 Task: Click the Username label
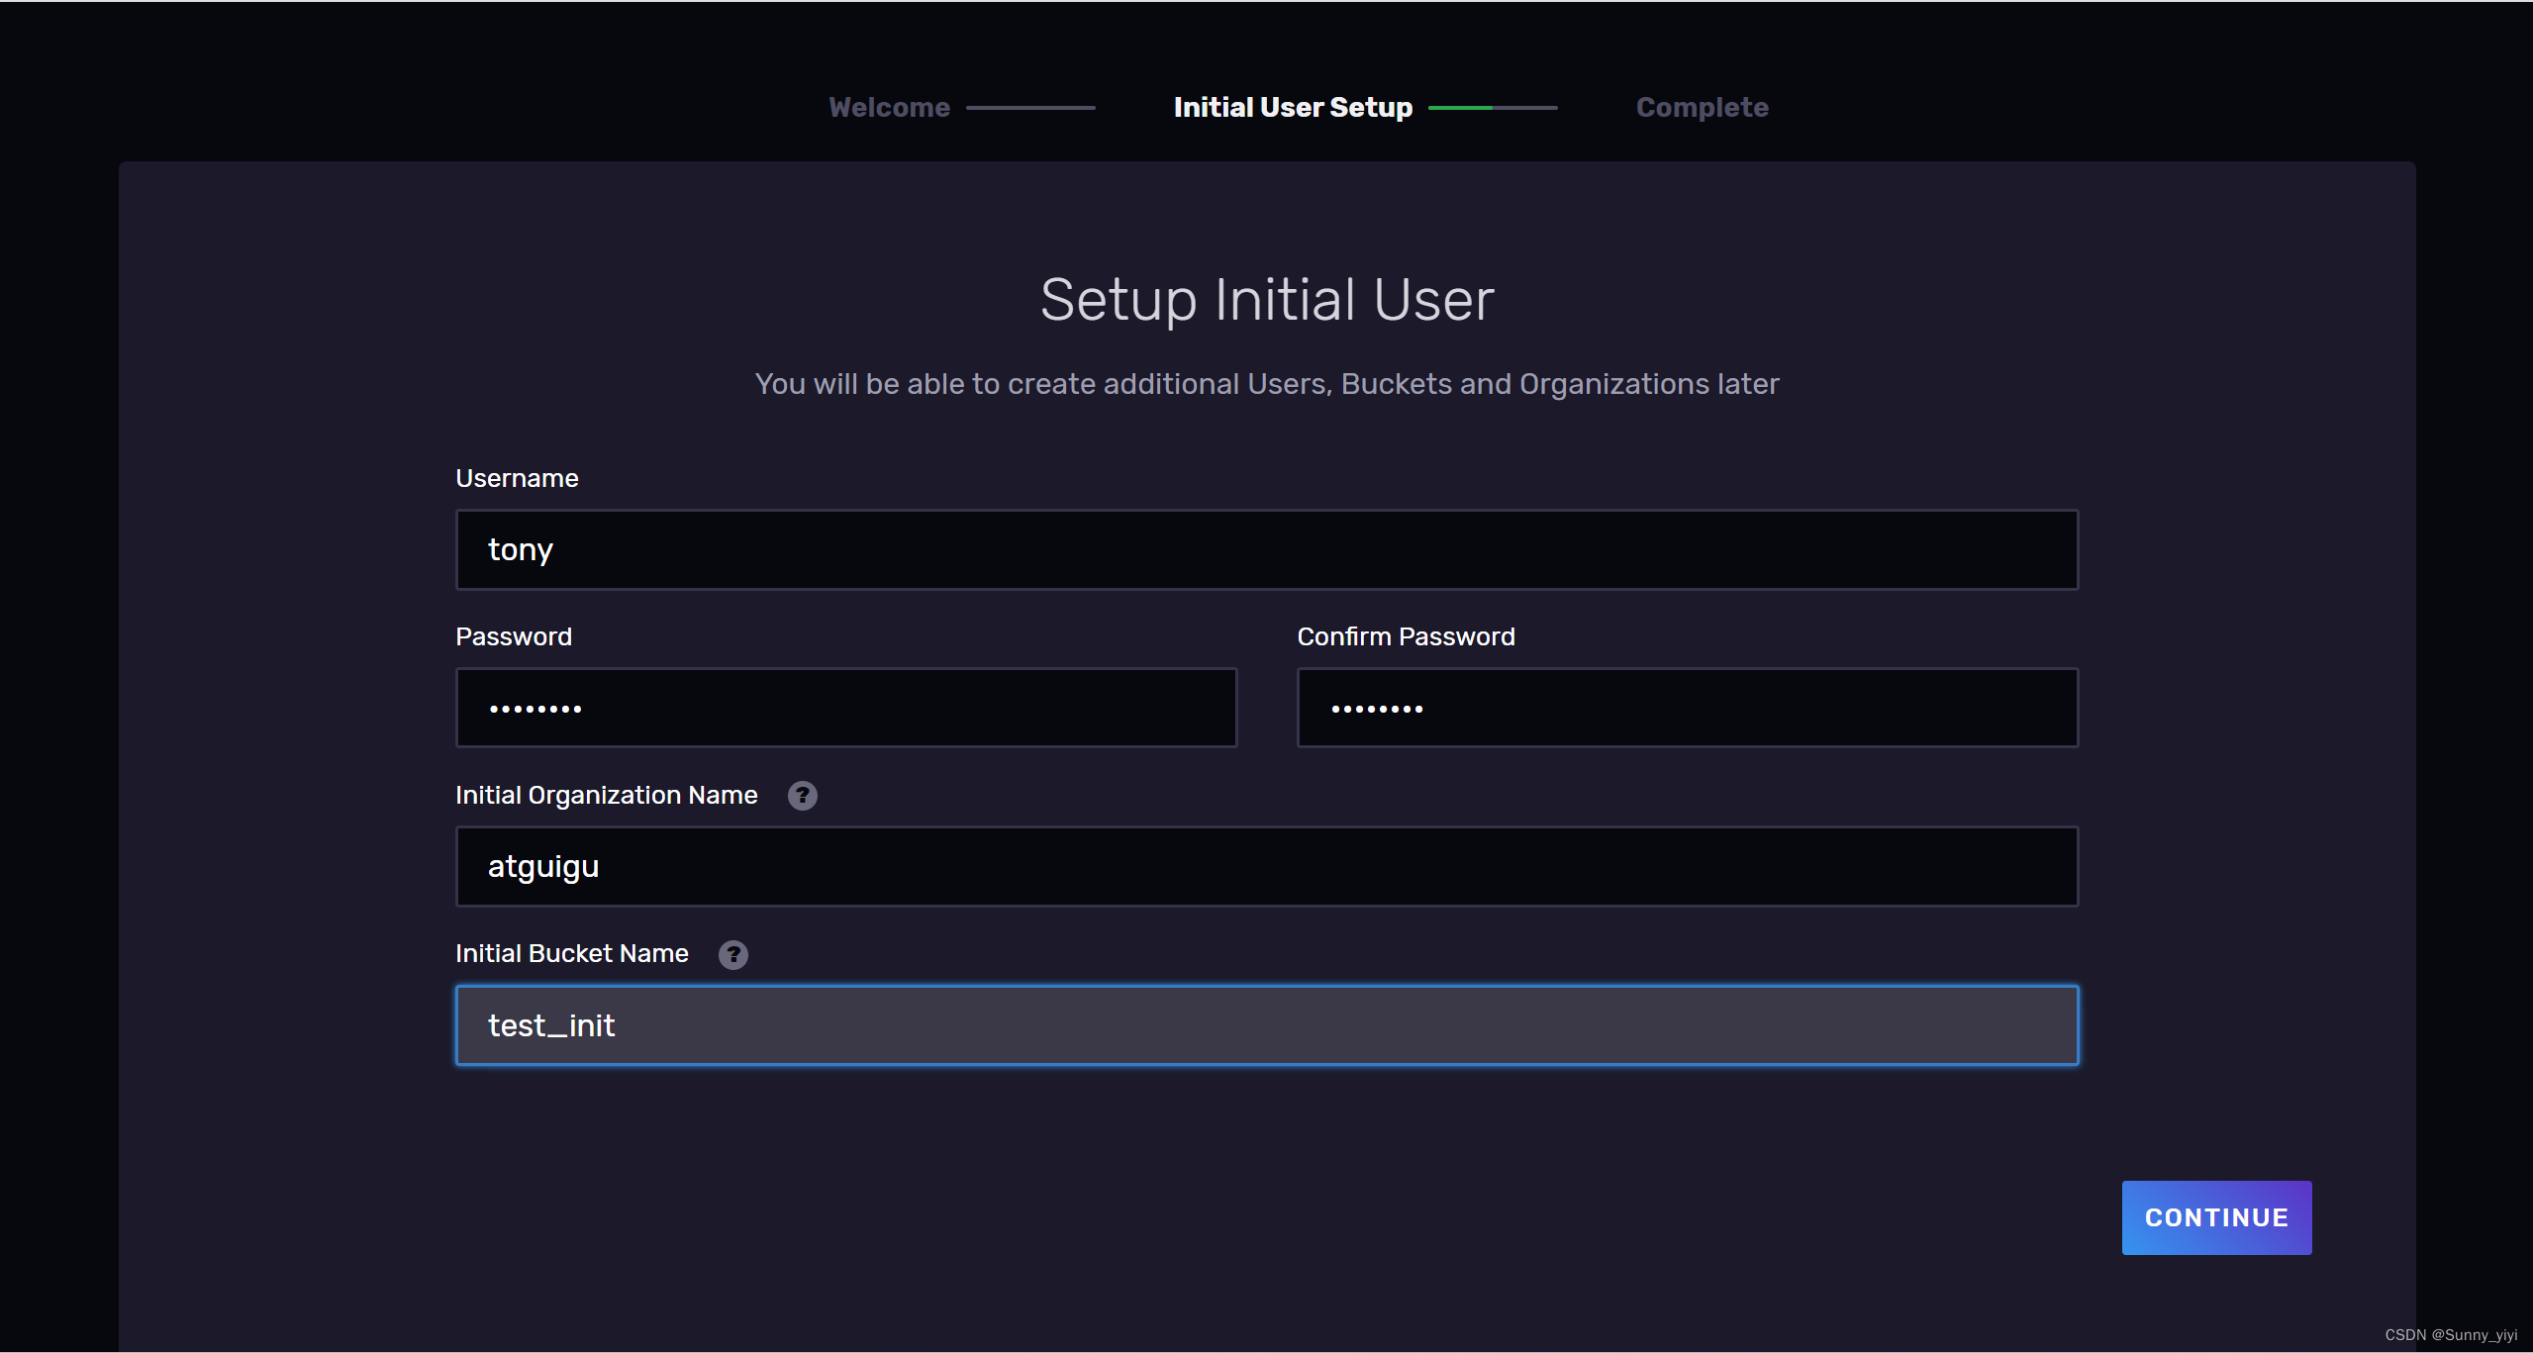pos(517,478)
